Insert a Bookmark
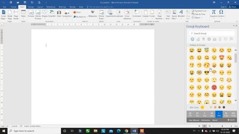Viewport: 239px width, 134px height. pyautogui.click(x=119, y=14)
